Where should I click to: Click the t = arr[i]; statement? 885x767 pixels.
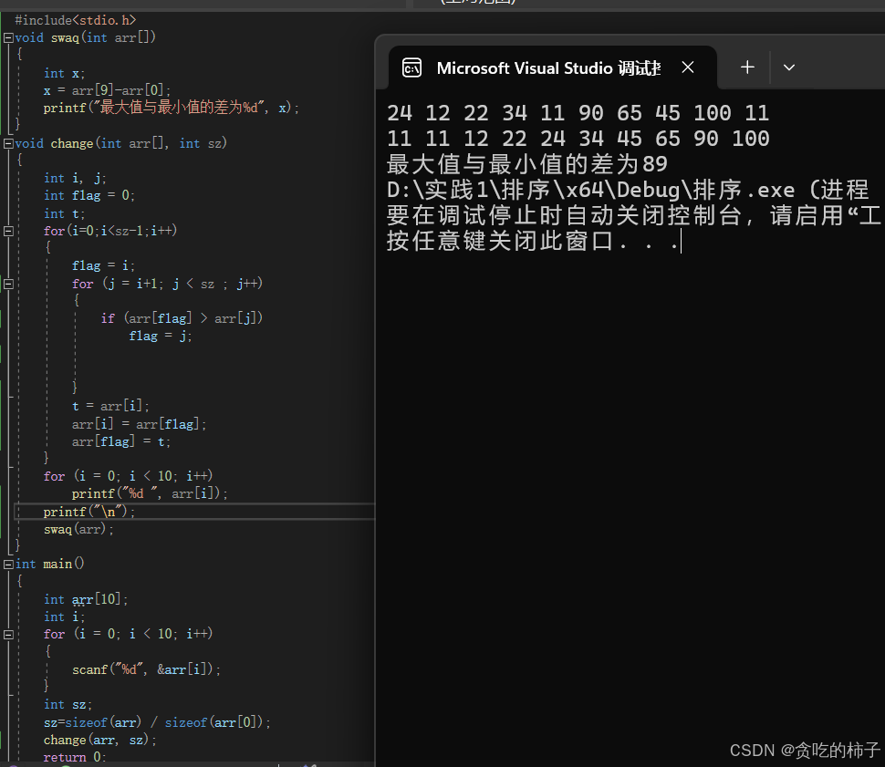click(x=110, y=406)
